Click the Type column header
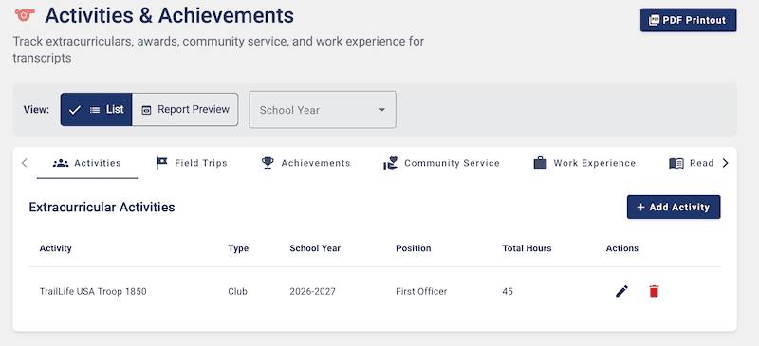759x346 pixels. 238,248
